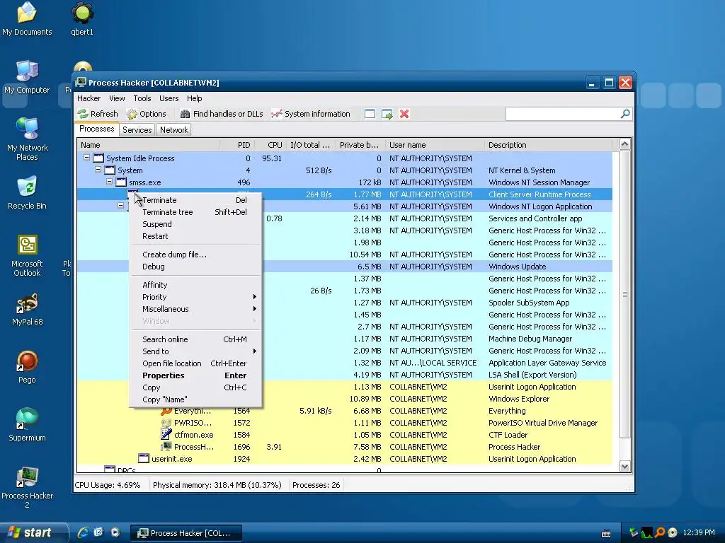The width and height of the screenshot is (725, 543).
Task: Open Supermium desktop shortcut
Action: coord(28,425)
